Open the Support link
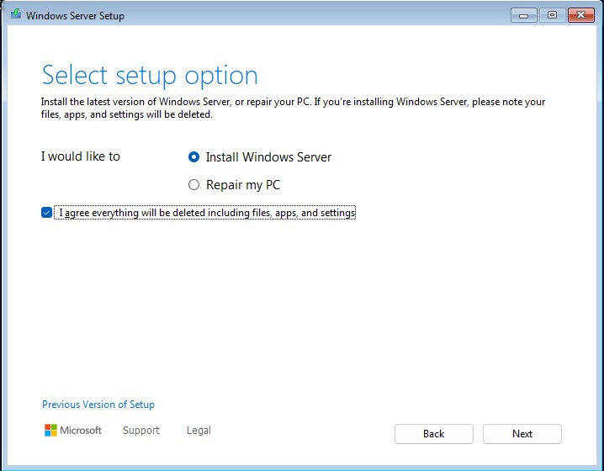Viewport: 604px width, 471px height. point(140,431)
